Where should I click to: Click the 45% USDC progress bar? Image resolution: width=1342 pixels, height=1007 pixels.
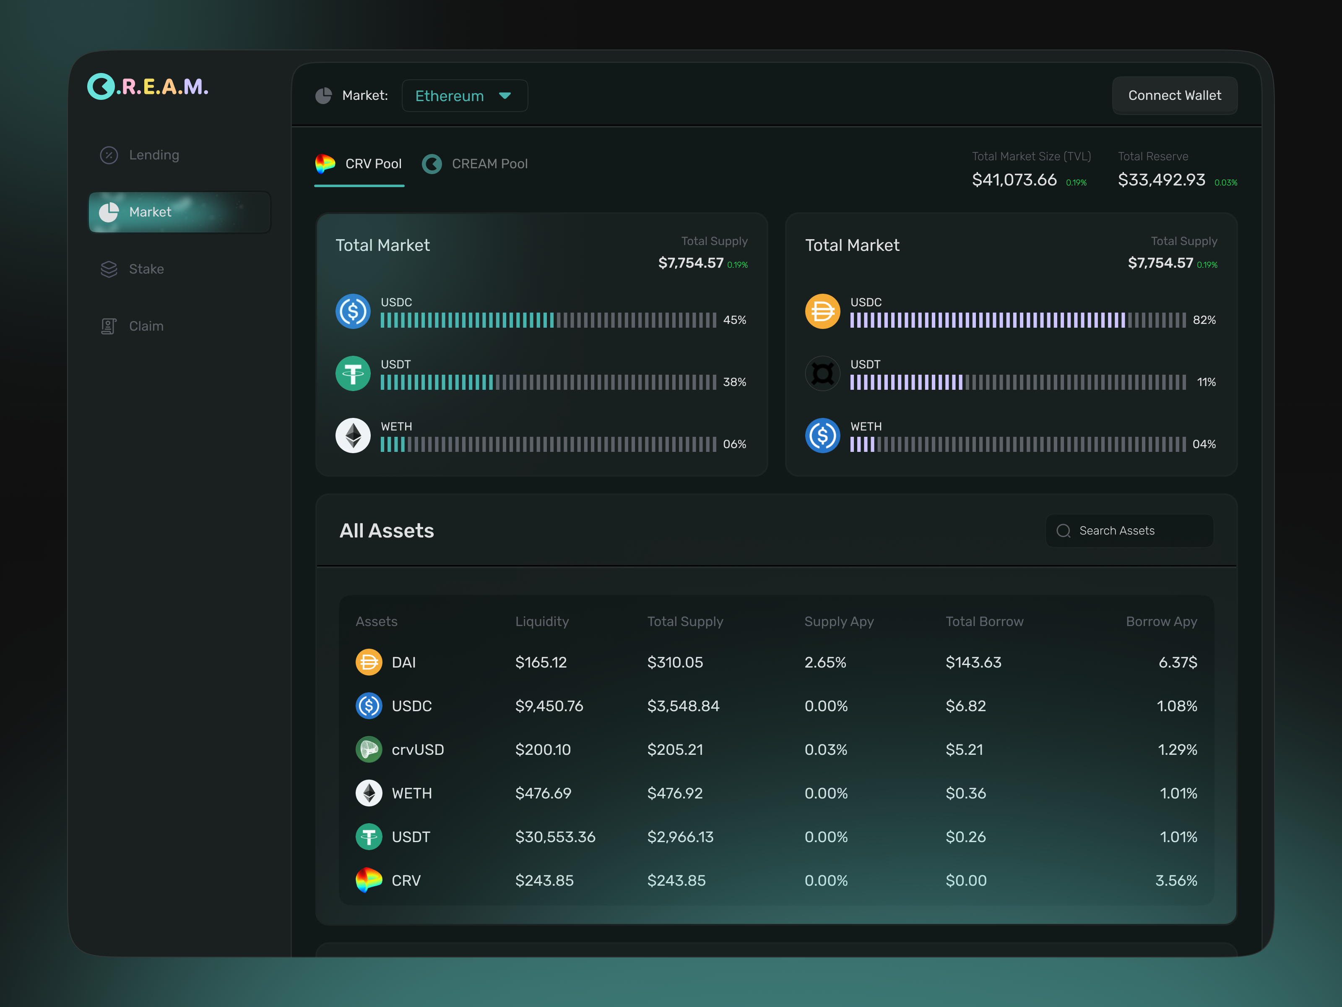pyautogui.click(x=549, y=321)
